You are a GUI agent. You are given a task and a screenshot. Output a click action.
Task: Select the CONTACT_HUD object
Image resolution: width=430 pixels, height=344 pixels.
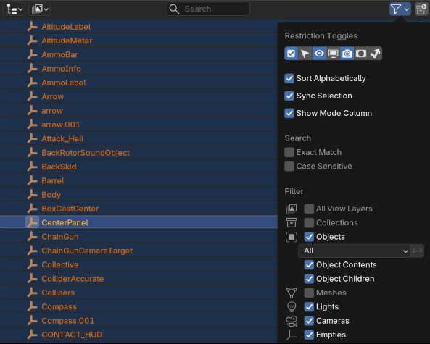click(x=72, y=335)
